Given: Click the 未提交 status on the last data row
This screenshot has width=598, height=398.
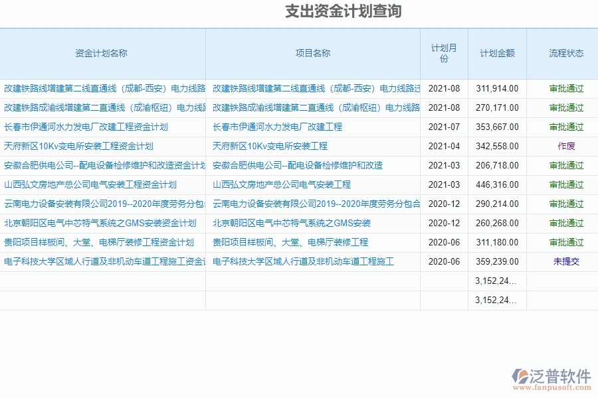Looking at the screenshot, I should [567, 262].
